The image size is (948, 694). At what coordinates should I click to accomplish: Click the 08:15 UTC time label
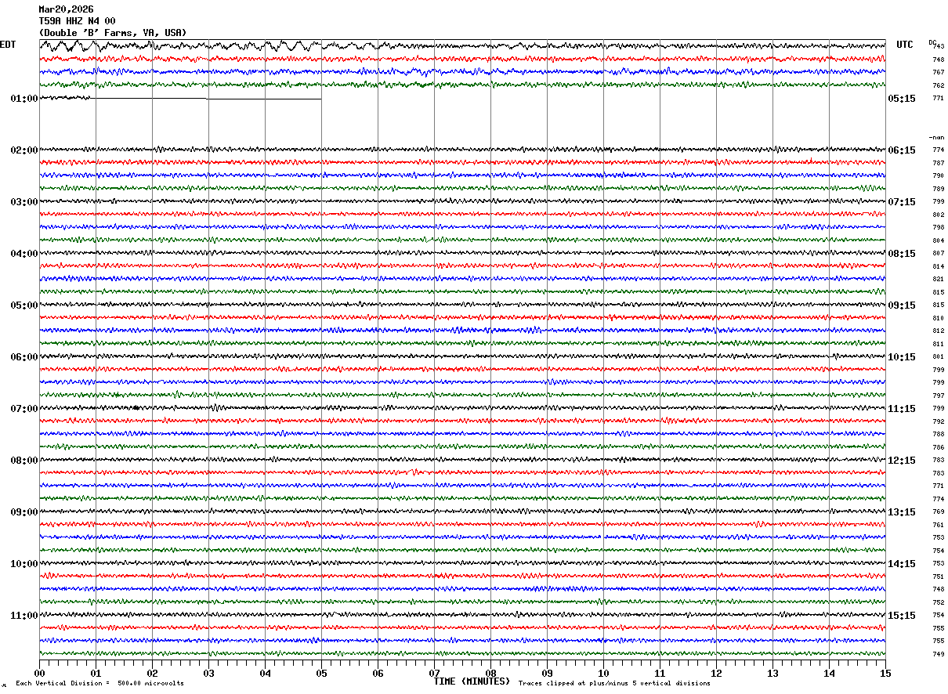point(902,254)
